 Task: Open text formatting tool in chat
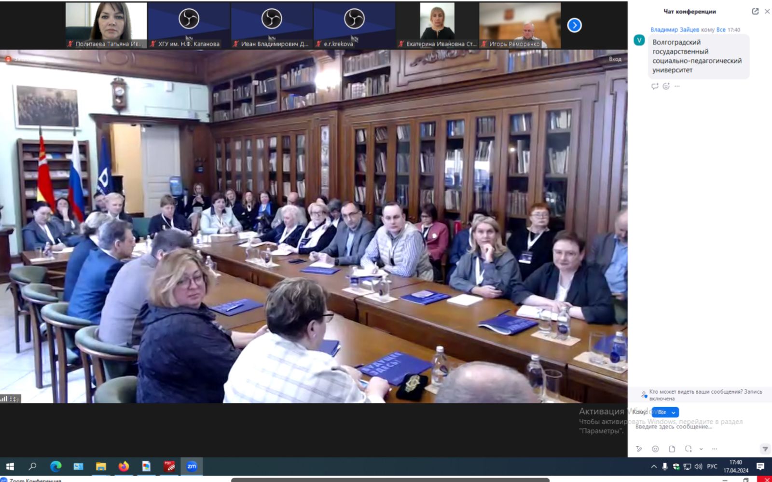(x=639, y=449)
